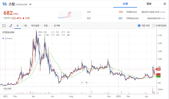Zoom out chart with minus button
The width and height of the screenshot is (169, 99).
click(82, 83)
